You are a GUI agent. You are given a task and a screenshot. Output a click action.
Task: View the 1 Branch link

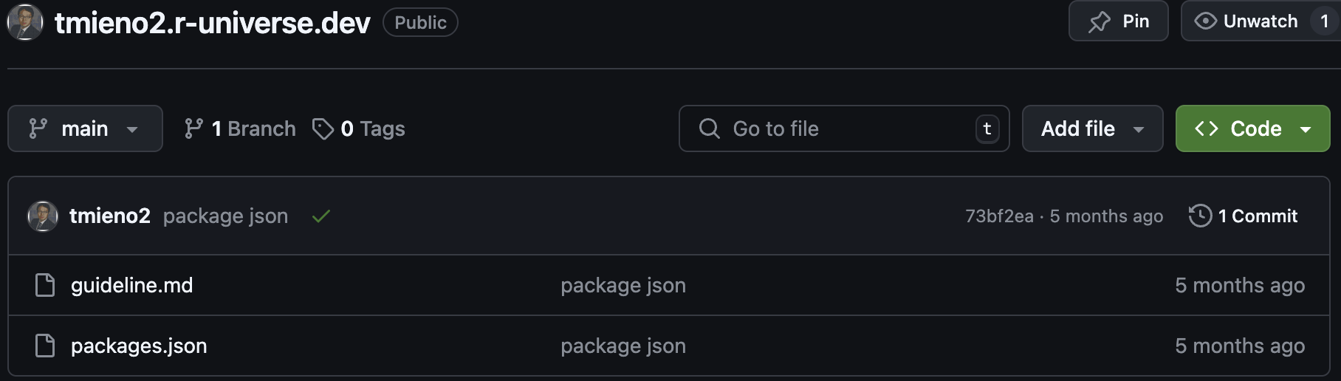(x=240, y=128)
